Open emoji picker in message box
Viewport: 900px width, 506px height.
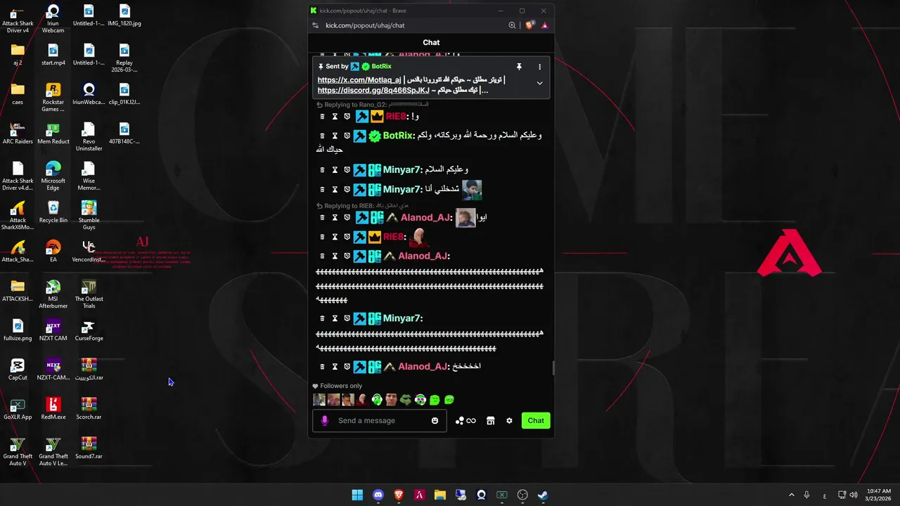coord(435,421)
